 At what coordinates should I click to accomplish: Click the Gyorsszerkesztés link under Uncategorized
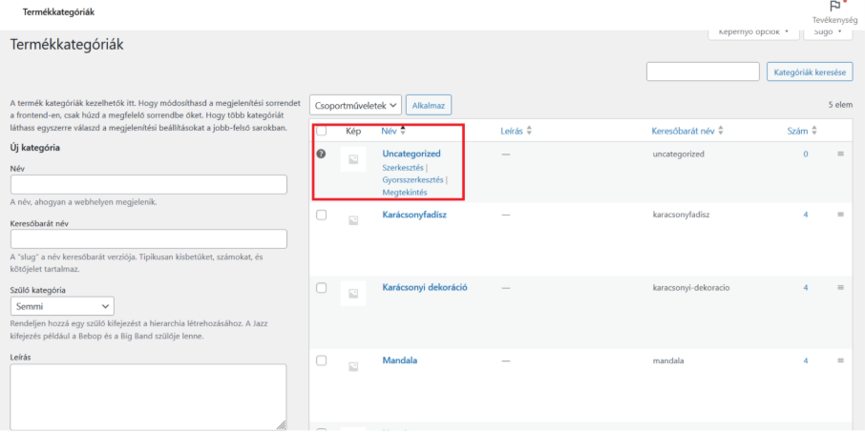[411, 179]
